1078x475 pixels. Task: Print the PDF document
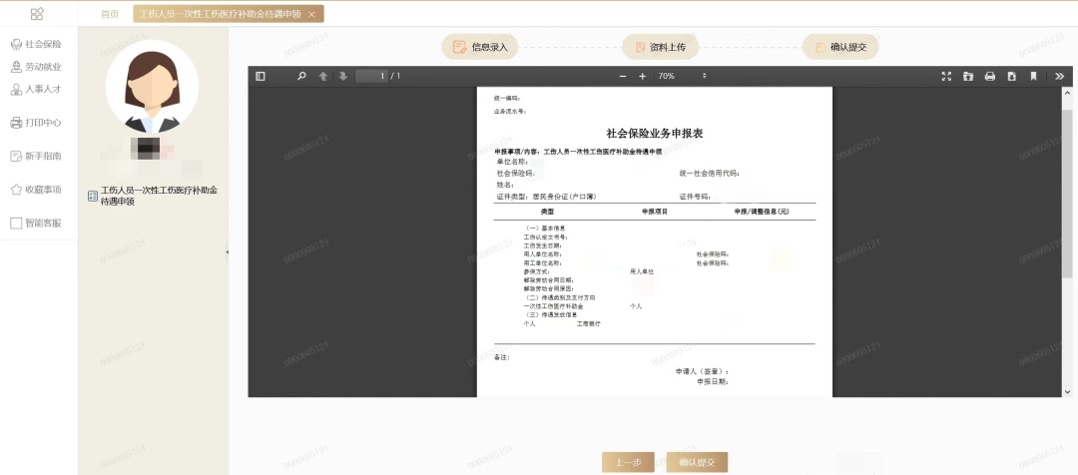click(990, 76)
